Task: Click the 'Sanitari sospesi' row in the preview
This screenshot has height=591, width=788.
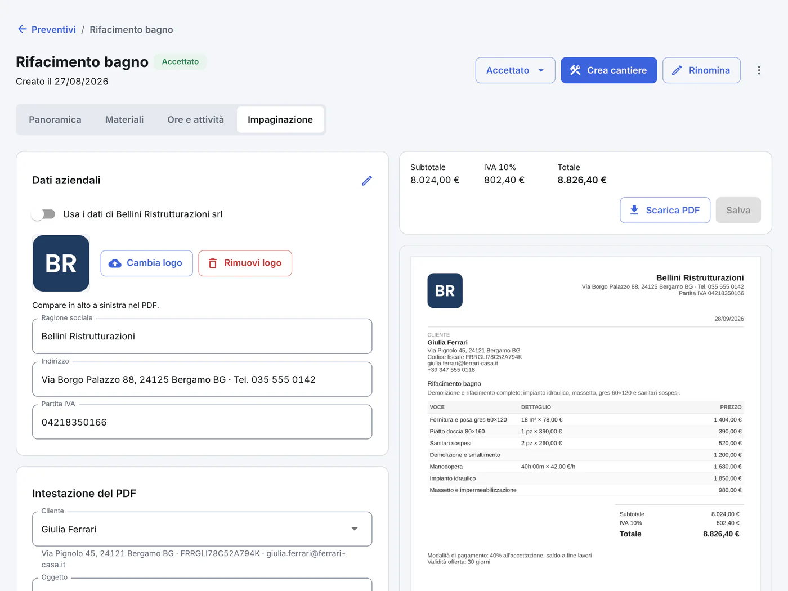Action: click(x=585, y=444)
